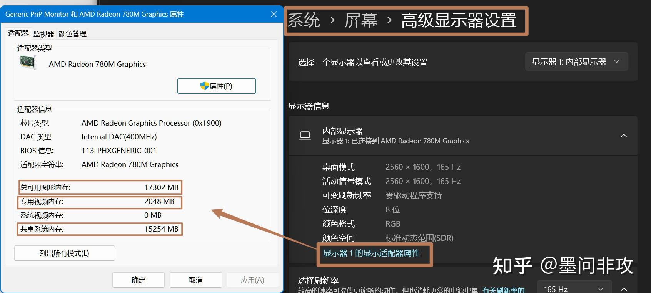Click AMD Radeon Graphics Processor (0x1900) text

pyautogui.click(x=152, y=123)
